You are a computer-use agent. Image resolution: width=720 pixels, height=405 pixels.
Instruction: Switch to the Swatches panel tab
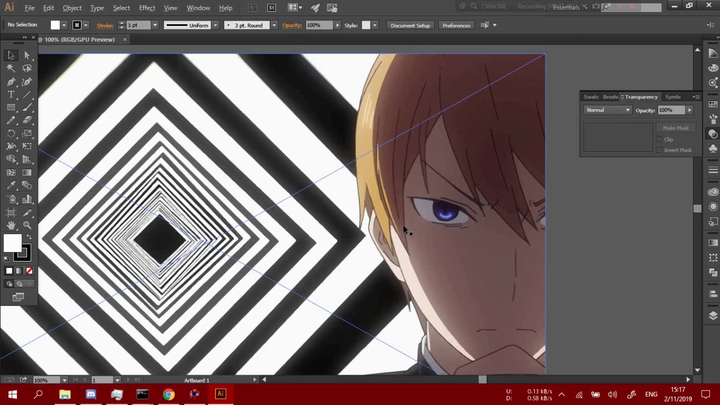coord(591,97)
